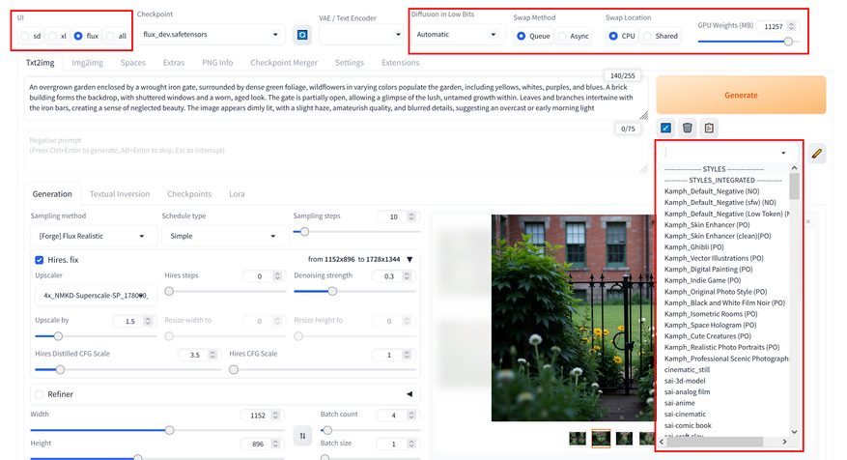Open the Settings tab
The width and height of the screenshot is (847, 460).
coord(350,63)
